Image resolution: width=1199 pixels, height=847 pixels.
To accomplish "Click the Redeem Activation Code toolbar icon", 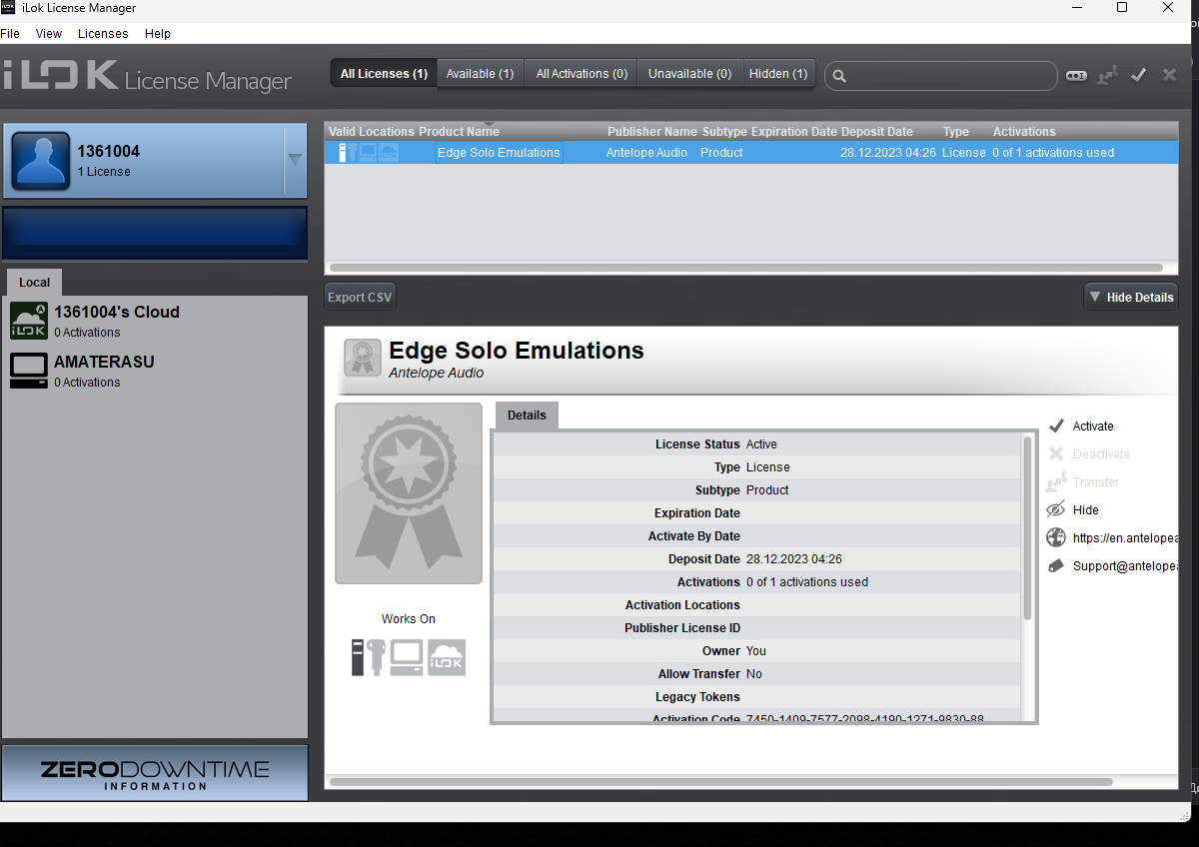I will (x=1076, y=75).
